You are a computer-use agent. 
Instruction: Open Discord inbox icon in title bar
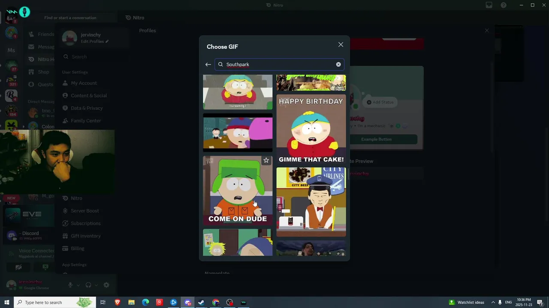pos(489,5)
